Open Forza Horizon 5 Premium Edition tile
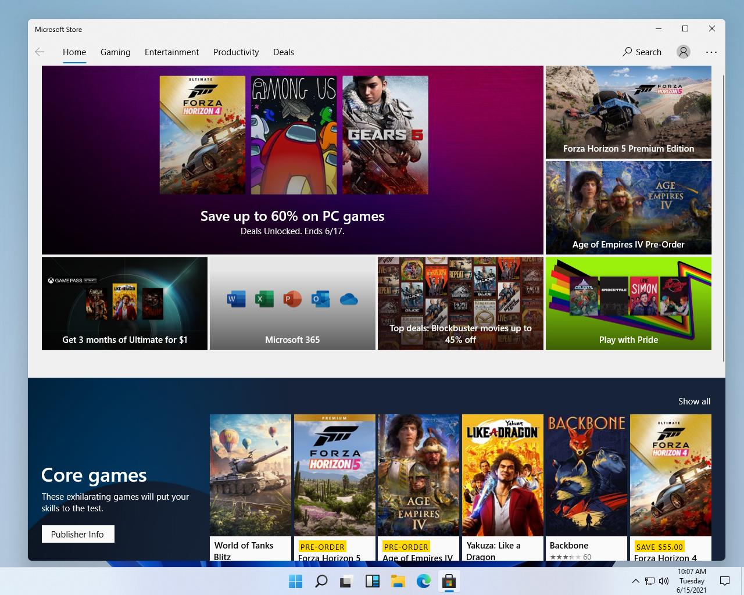The height and width of the screenshot is (595, 744). point(628,112)
